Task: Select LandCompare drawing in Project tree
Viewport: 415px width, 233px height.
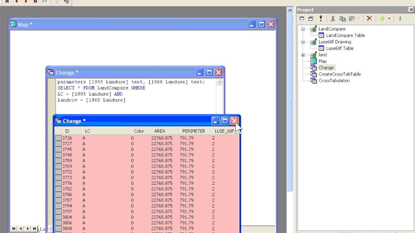Action: (332, 29)
